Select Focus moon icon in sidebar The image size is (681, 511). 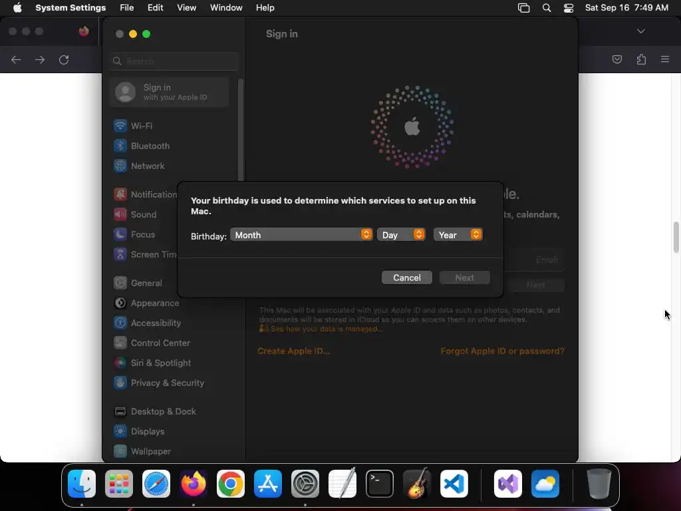coord(120,235)
